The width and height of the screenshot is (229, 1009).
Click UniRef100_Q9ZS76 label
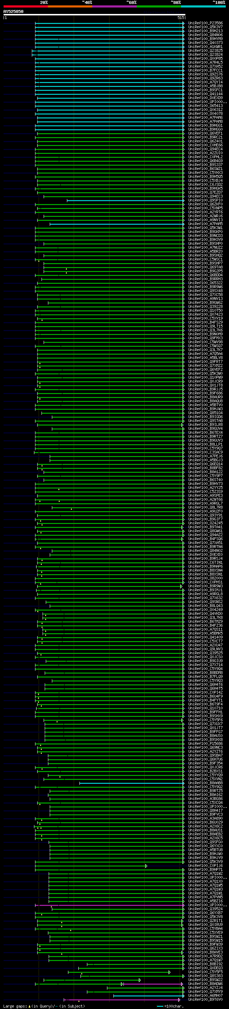[205, 74]
